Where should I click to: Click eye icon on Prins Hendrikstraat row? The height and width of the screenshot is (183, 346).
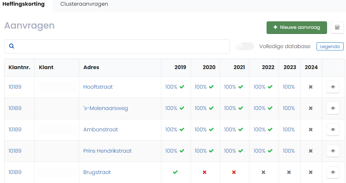[x=333, y=151]
